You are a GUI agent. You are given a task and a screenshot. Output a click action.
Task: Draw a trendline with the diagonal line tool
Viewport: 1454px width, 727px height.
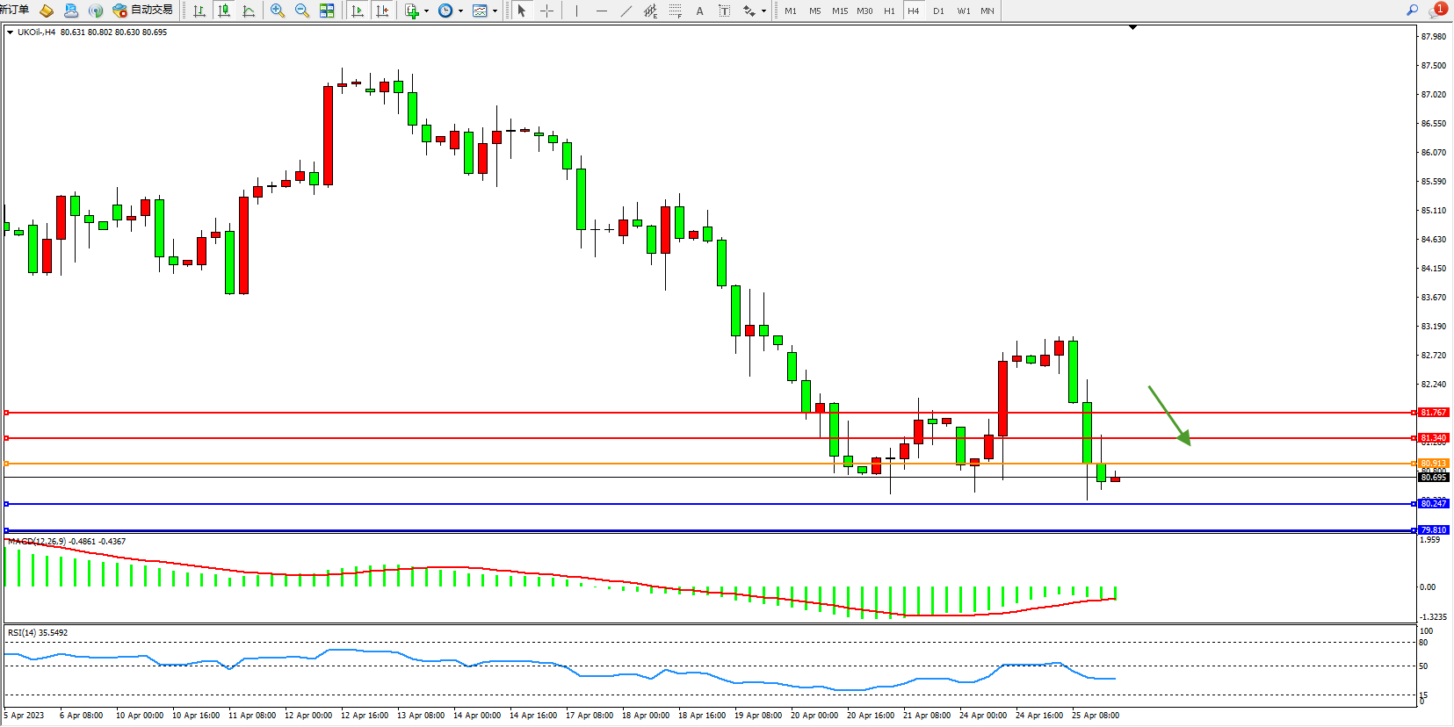point(626,11)
